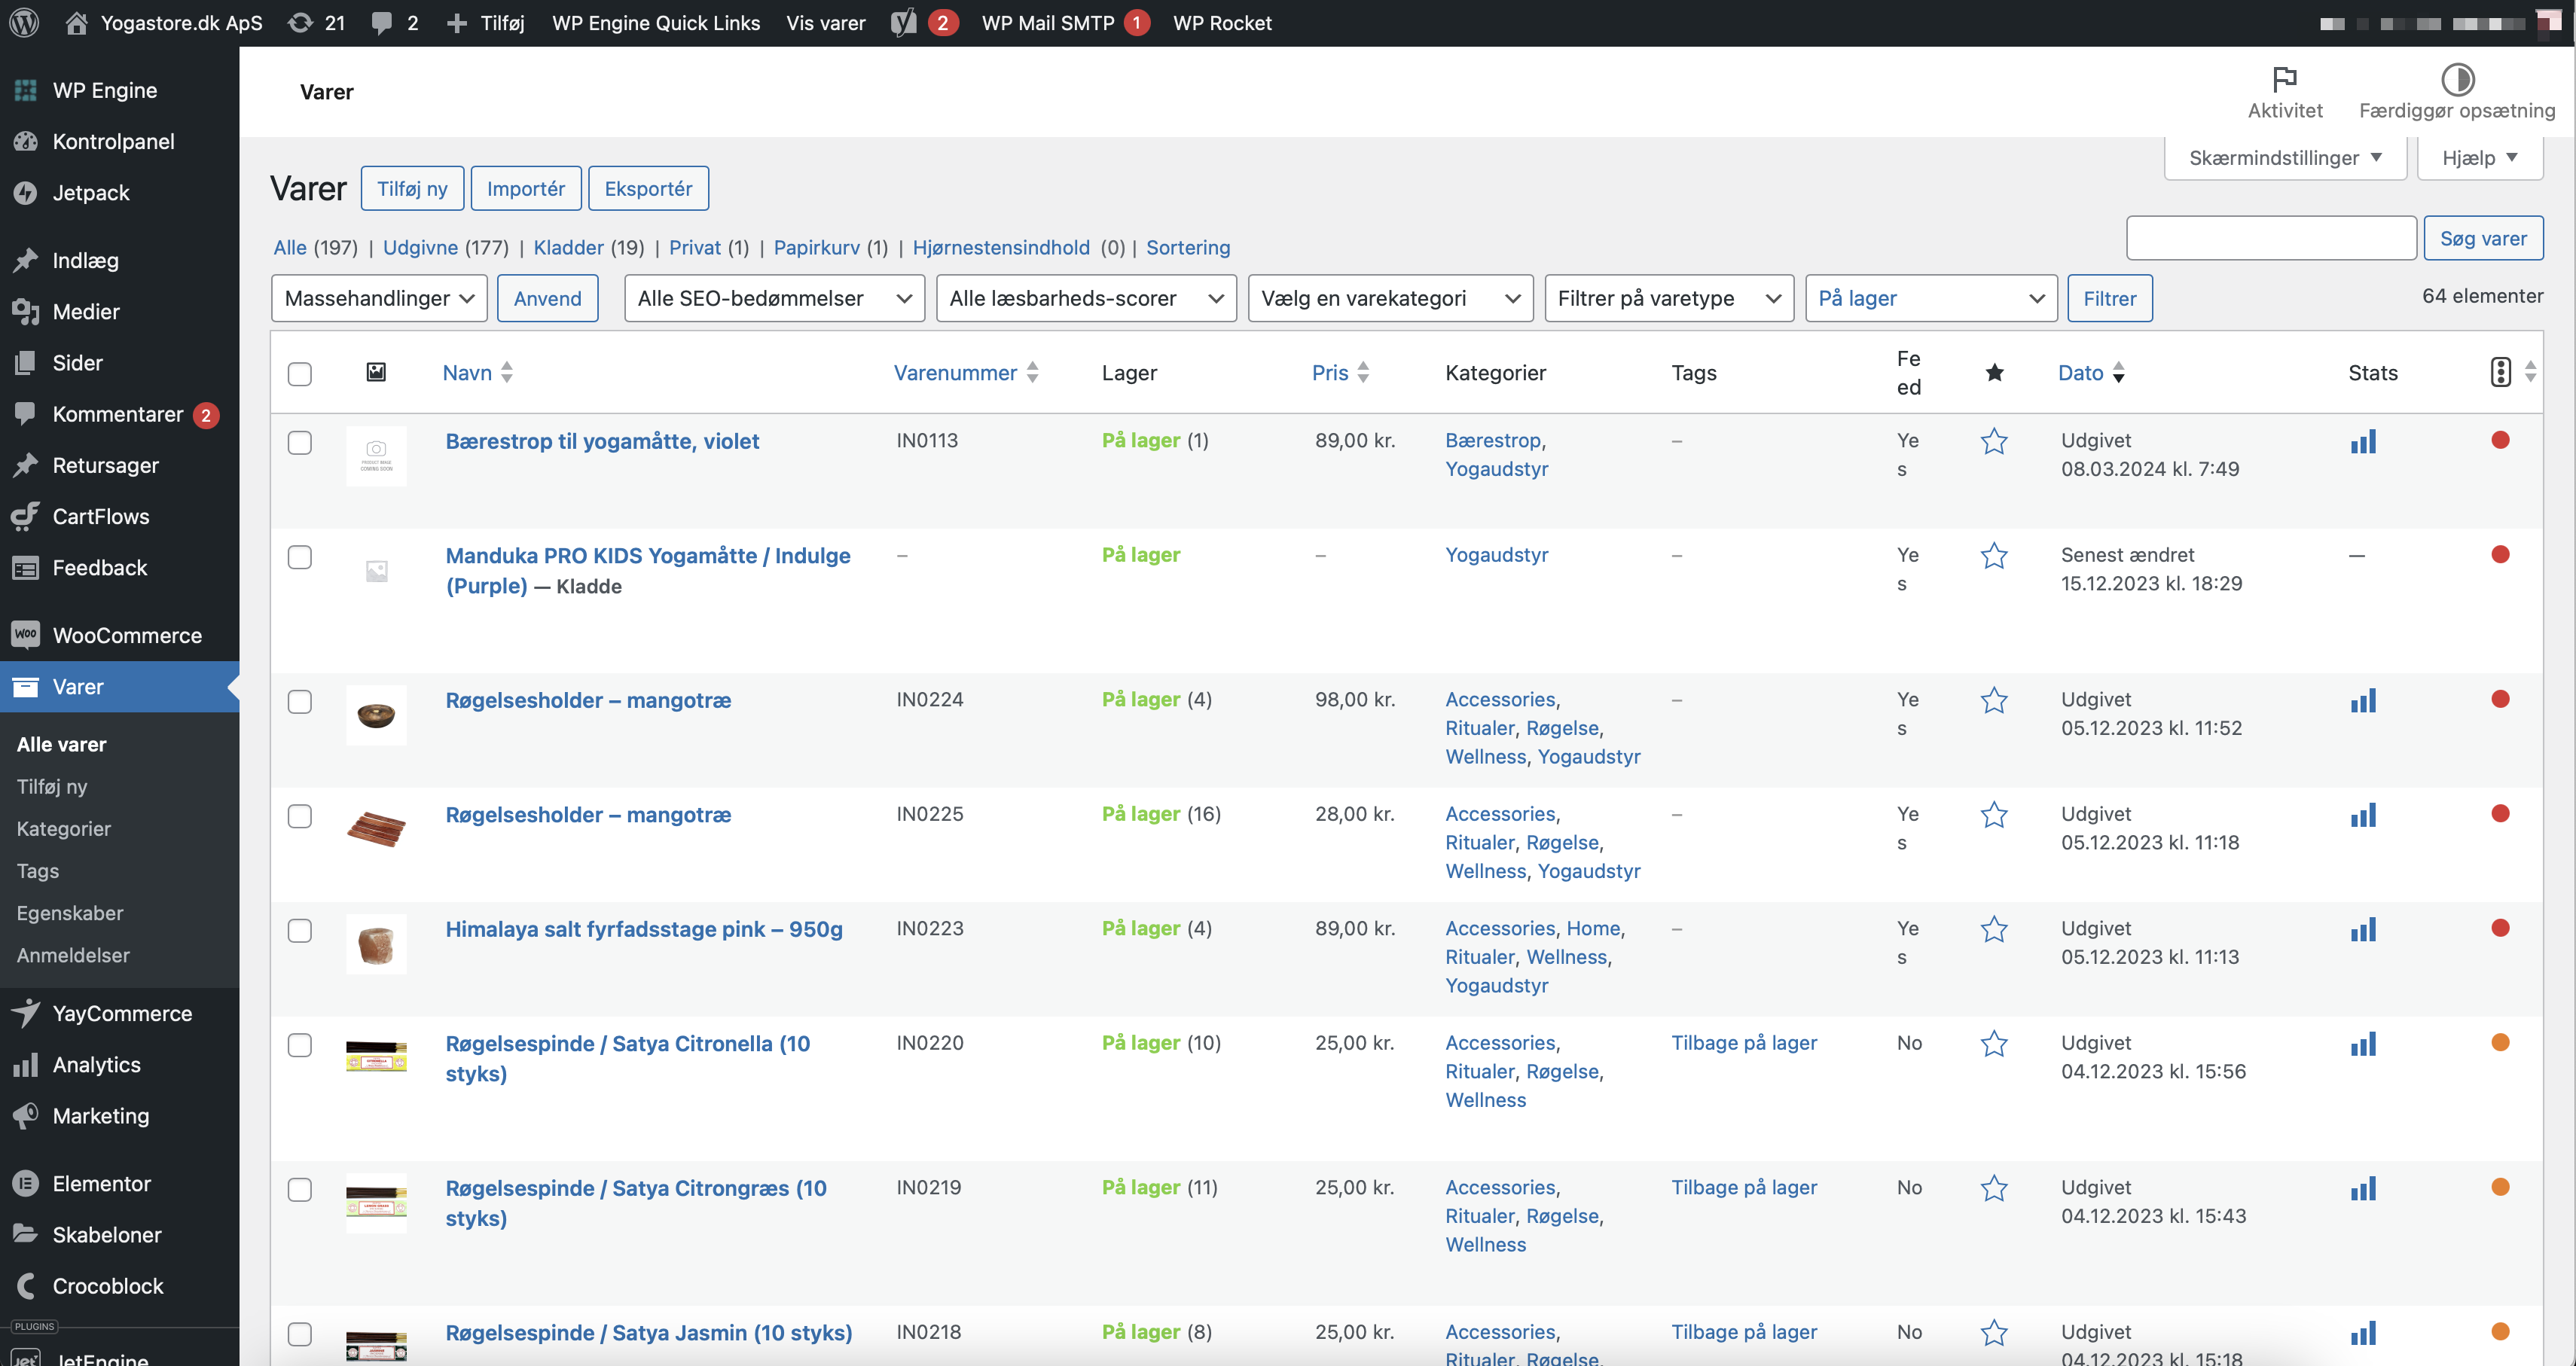Click the updates icon showing 21

pyautogui.click(x=299, y=23)
